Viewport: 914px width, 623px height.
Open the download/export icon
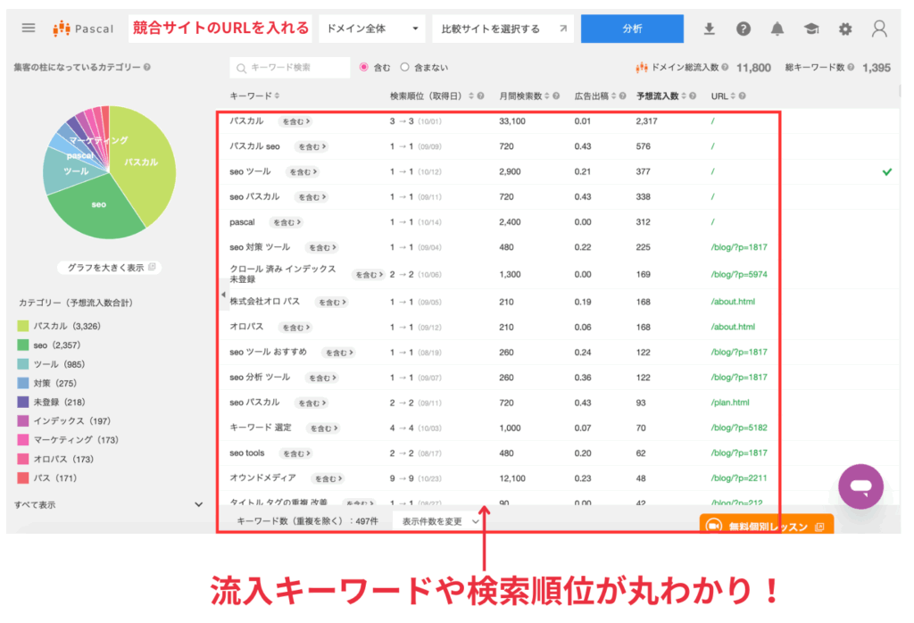[x=709, y=28]
